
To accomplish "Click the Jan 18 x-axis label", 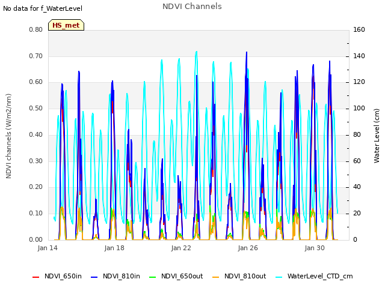I will 114,248.
